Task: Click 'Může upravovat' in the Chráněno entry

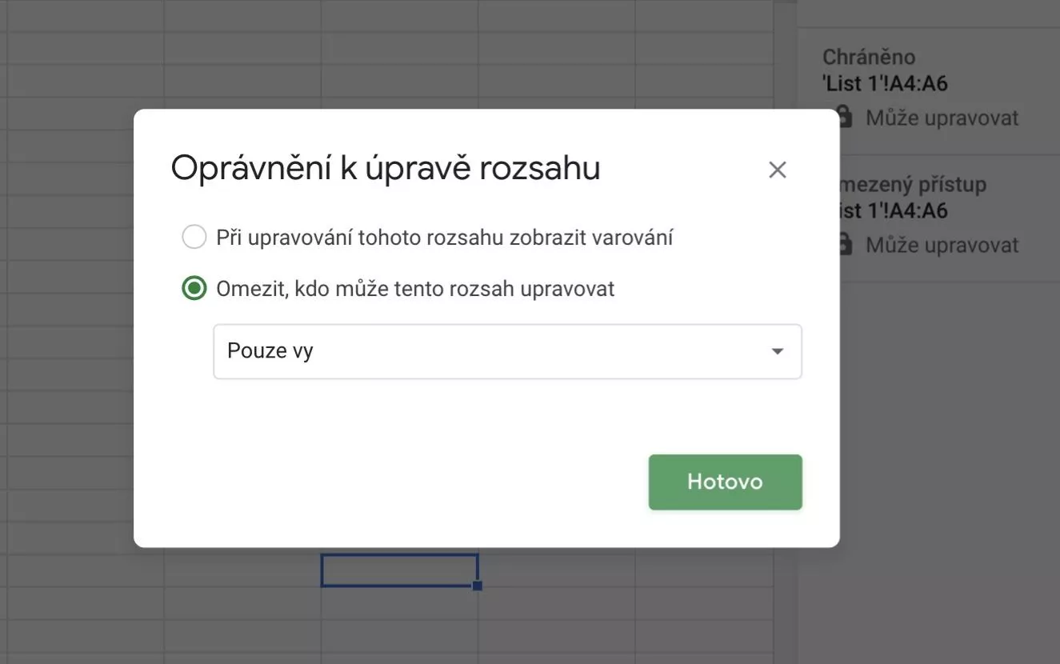Action: tap(942, 118)
